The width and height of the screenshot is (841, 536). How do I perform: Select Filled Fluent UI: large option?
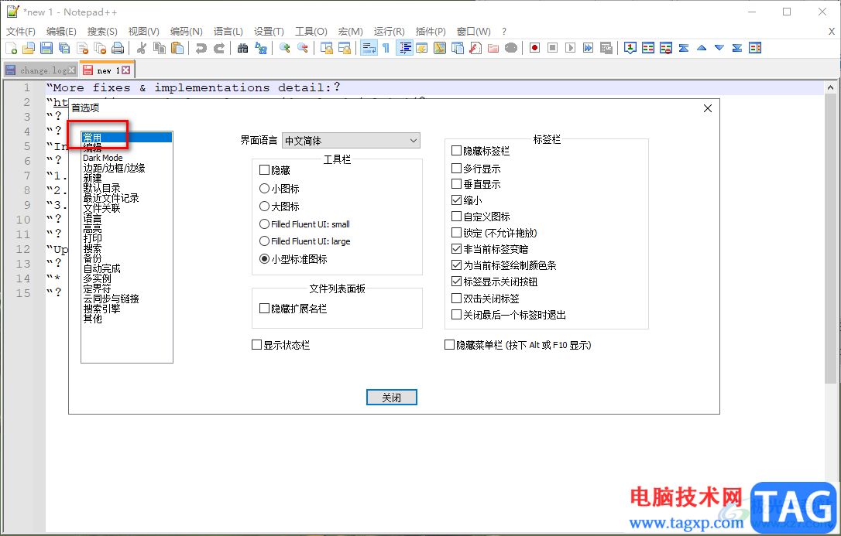pyautogui.click(x=264, y=241)
